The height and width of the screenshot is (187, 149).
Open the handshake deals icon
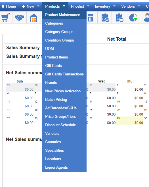(20, 18)
